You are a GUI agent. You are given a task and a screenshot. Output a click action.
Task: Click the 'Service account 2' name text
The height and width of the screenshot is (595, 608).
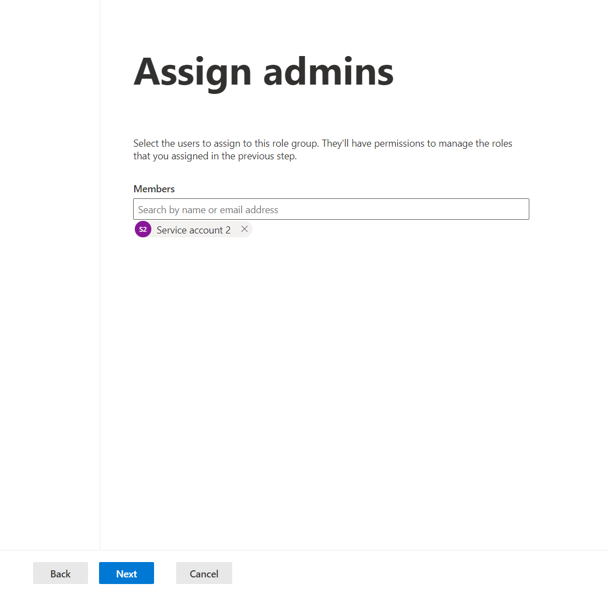pos(194,230)
